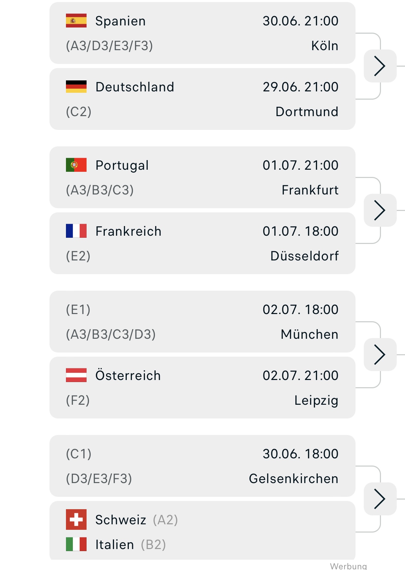Screen dimensions: 405x570
Task: Select the C1 match in Gelsenkirchen
Action: (202, 466)
